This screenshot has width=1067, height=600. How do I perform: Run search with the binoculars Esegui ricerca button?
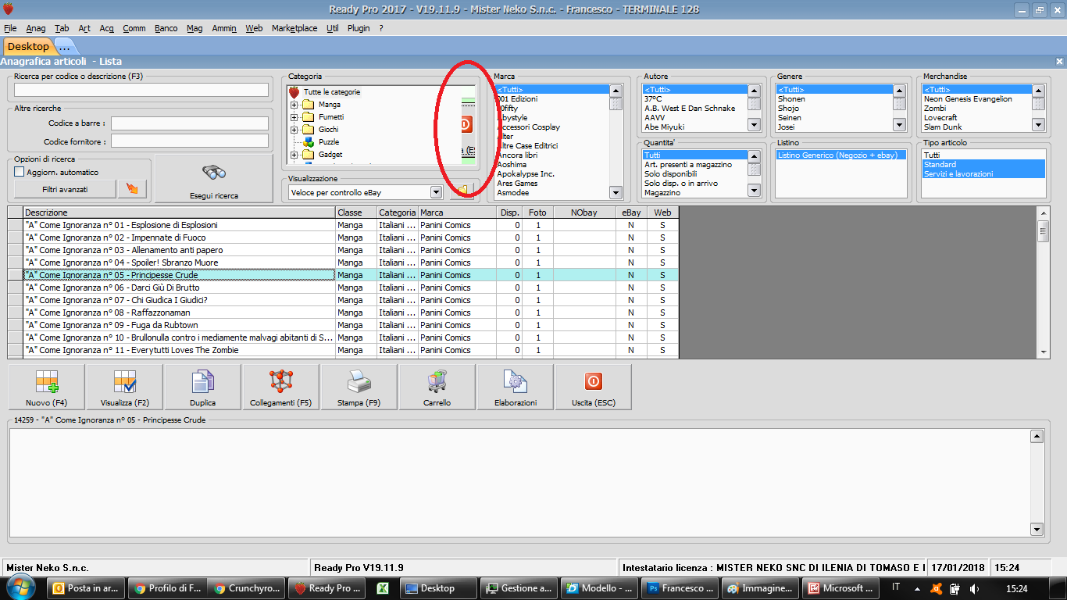coord(214,178)
